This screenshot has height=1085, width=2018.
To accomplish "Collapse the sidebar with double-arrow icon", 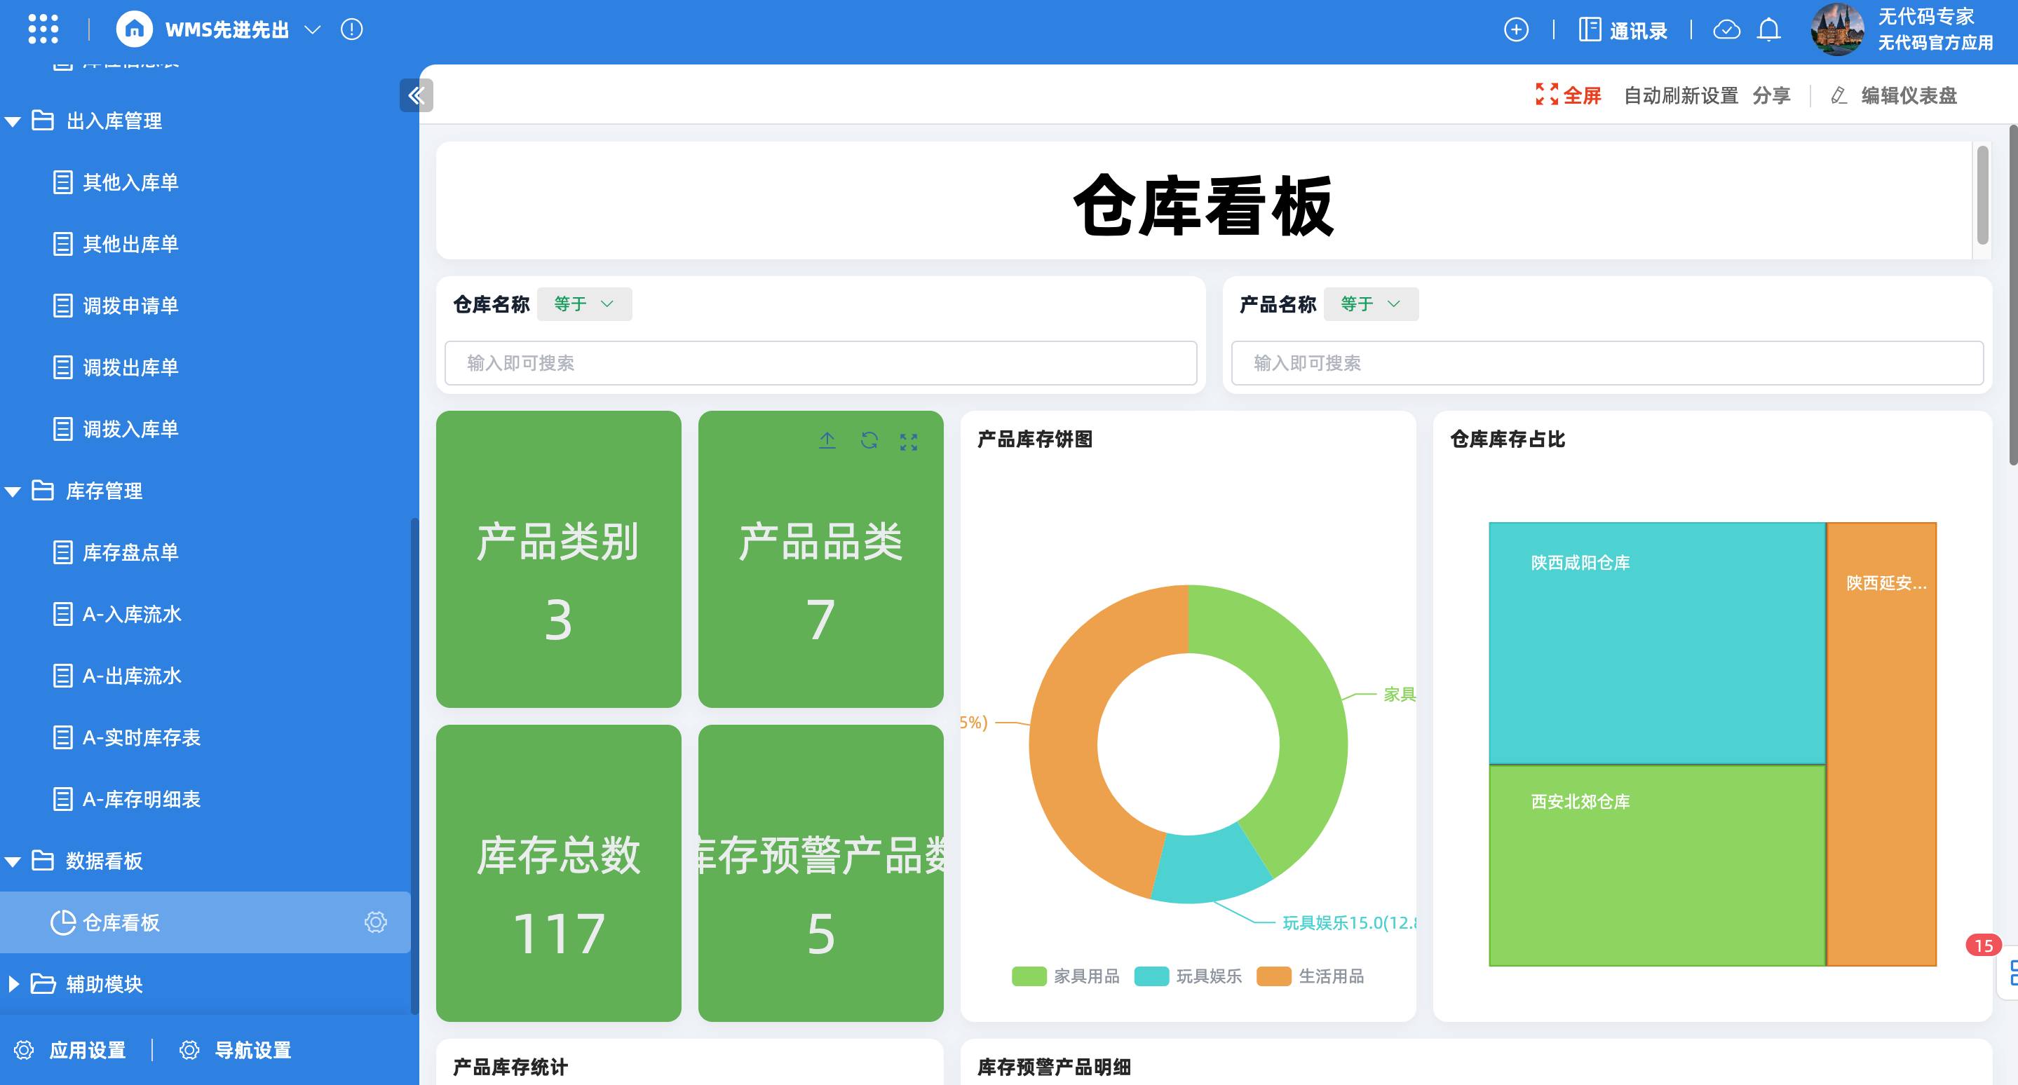I will (416, 95).
